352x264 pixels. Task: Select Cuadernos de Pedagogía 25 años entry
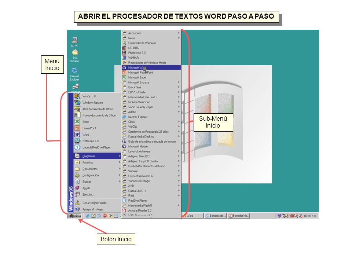(151, 132)
